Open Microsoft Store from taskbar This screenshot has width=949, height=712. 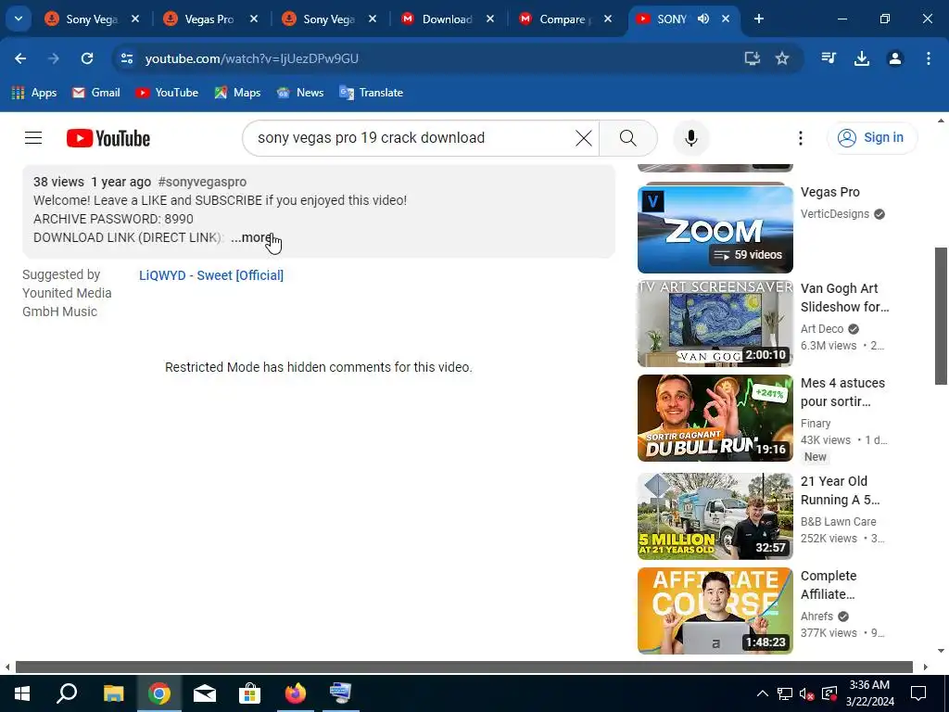(x=250, y=693)
